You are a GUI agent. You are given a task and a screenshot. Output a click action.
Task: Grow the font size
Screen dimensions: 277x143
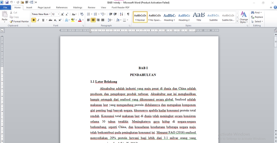(62, 14)
